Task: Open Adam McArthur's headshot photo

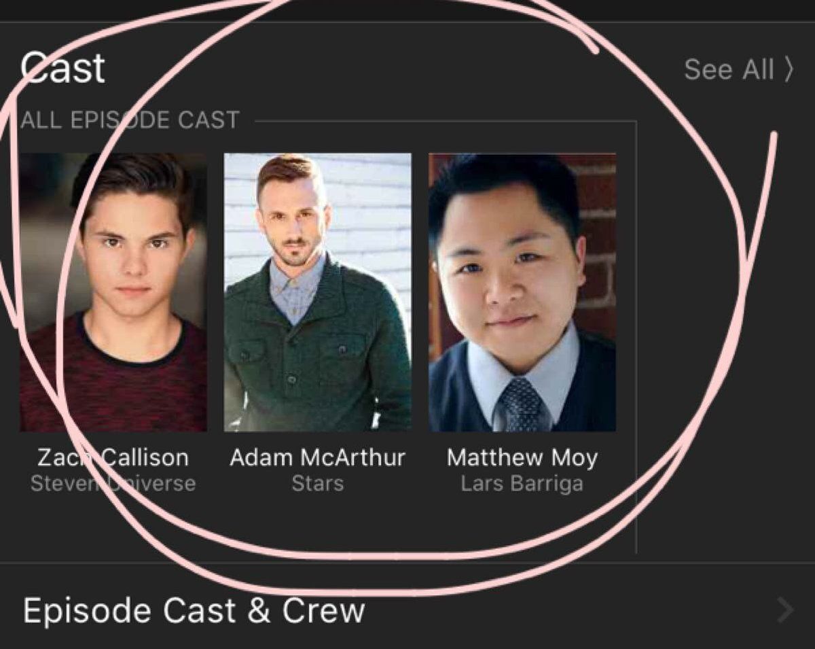Action: [x=317, y=292]
